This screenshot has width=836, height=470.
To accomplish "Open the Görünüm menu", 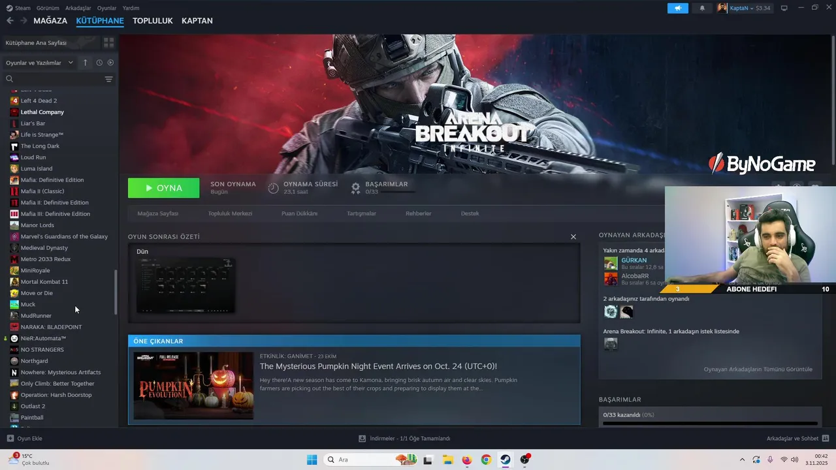I will tap(48, 8).
